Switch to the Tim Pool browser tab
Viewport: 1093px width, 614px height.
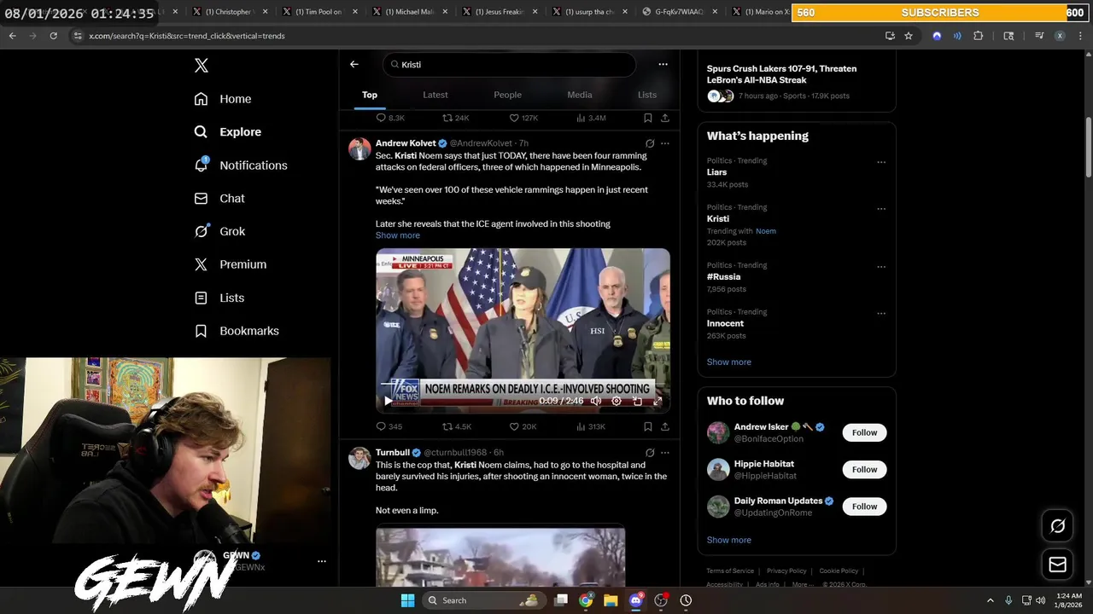323,12
